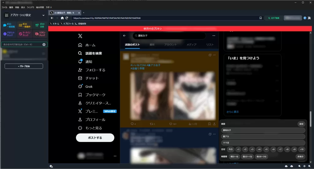Click back arrow beside X search box
The image size is (314, 169).
click(124, 36)
